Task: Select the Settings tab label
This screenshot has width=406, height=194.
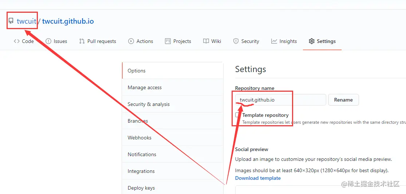Action: click(326, 41)
